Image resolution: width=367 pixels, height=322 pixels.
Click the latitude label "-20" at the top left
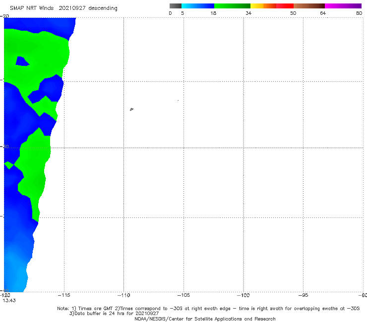click(4, 16)
